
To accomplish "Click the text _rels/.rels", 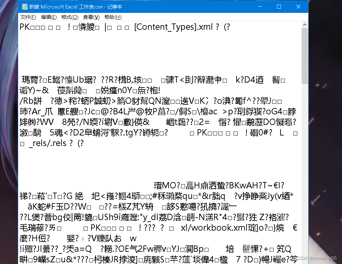I will coord(48,143).
